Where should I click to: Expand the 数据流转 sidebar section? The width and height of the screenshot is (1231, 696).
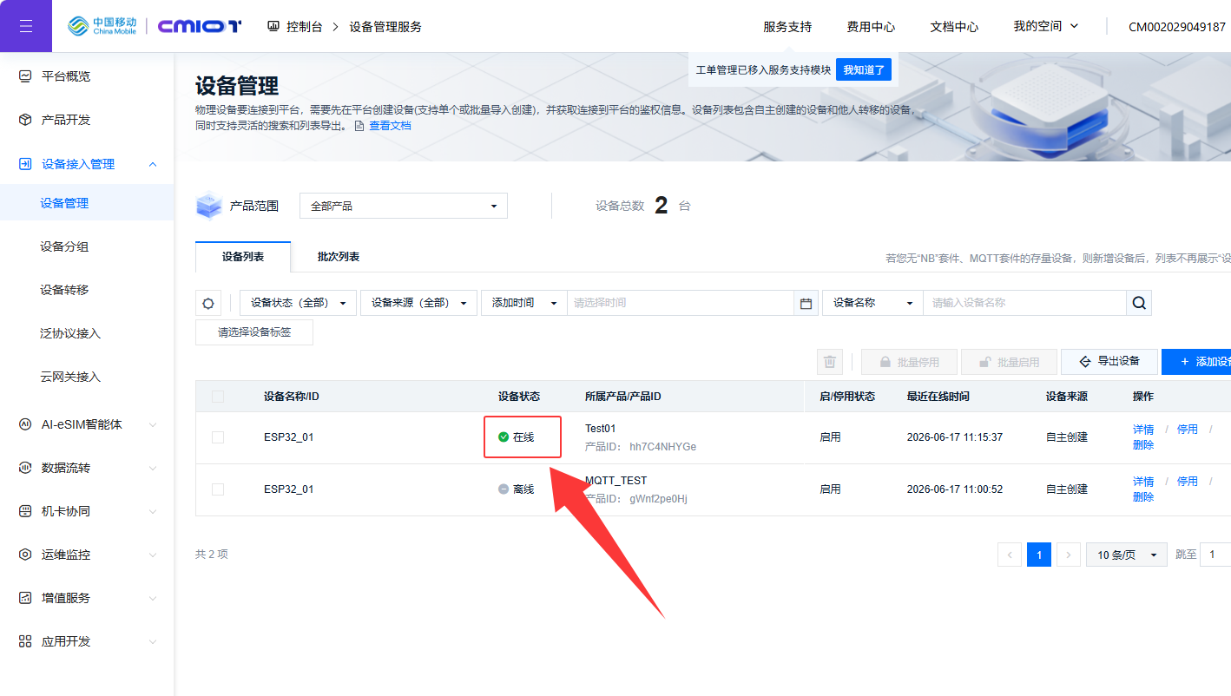[153, 468]
